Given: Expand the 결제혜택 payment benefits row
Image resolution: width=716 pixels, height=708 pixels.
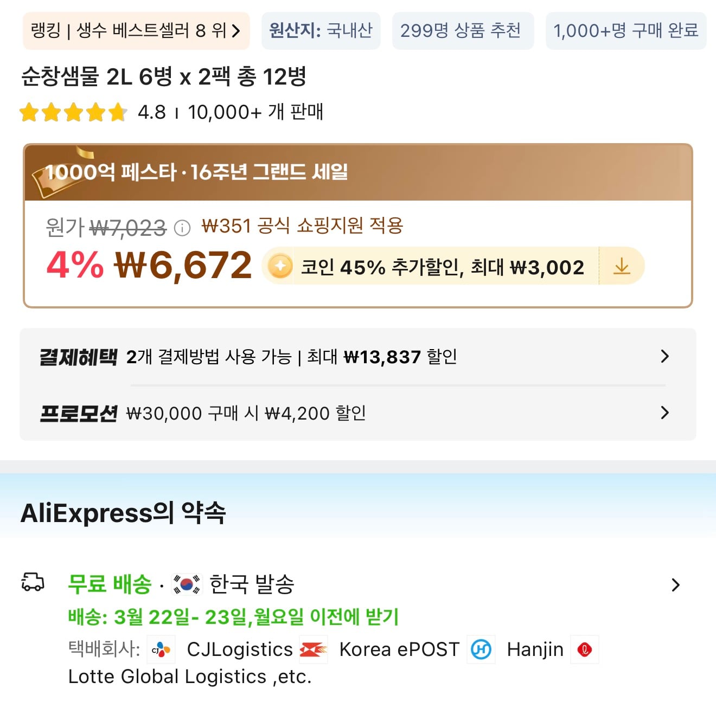Looking at the screenshot, I should tap(664, 356).
